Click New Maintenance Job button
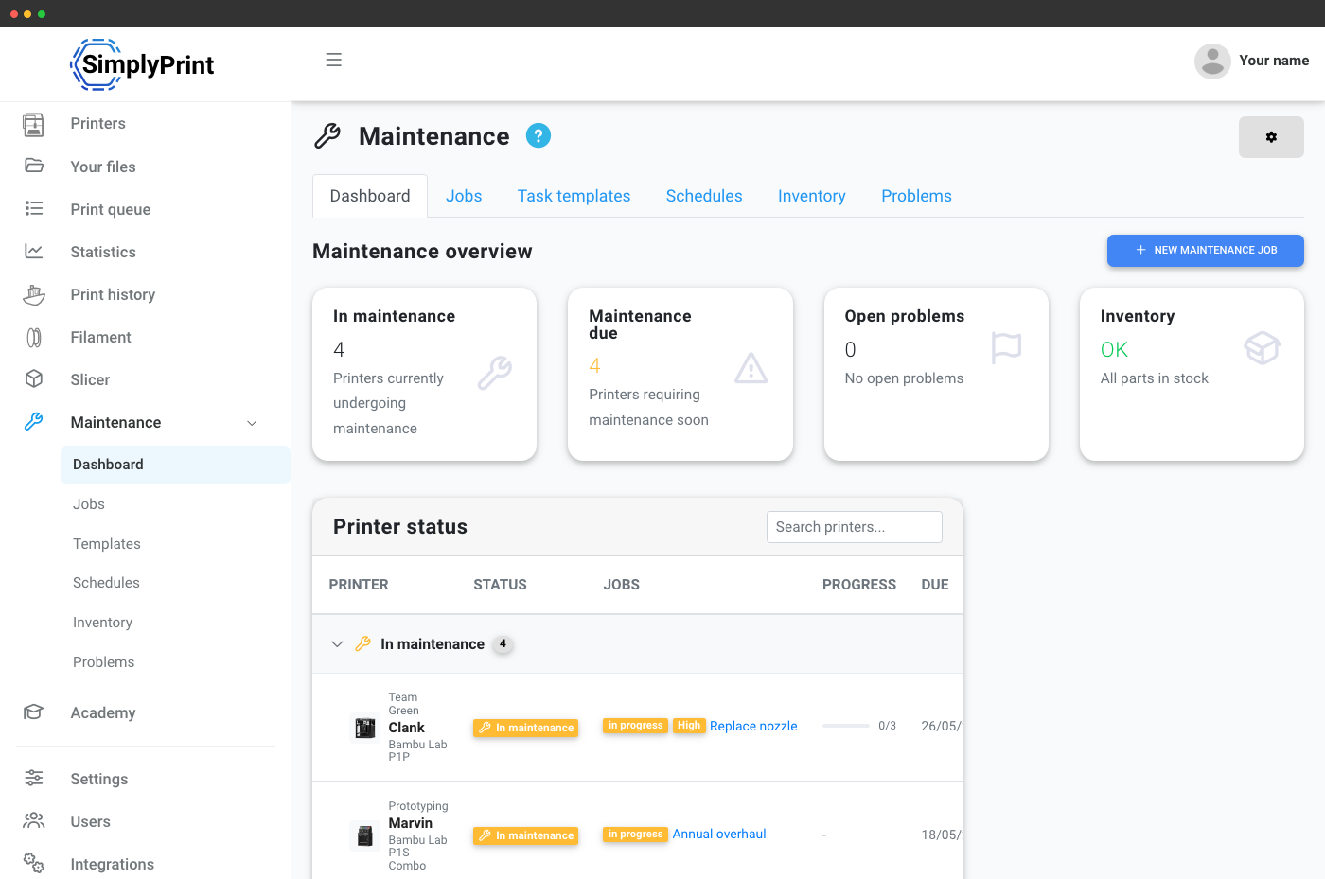Image resolution: width=1325 pixels, height=879 pixels. 1206,250
